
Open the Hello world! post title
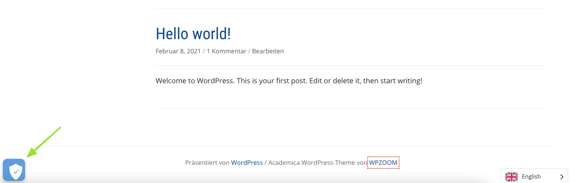click(193, 34)
